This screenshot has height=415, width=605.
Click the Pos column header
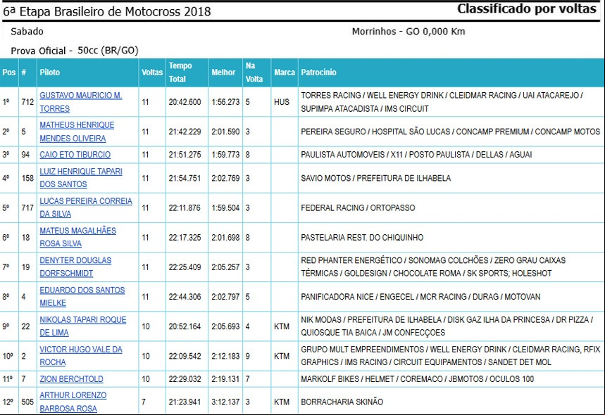click(9, 72)
